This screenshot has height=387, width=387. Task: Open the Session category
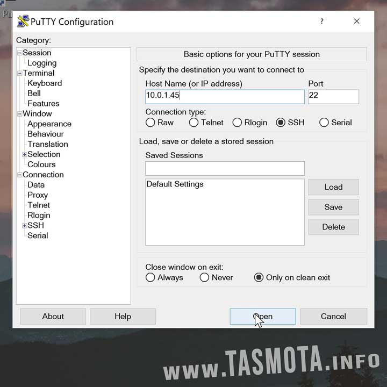[37, 53]
